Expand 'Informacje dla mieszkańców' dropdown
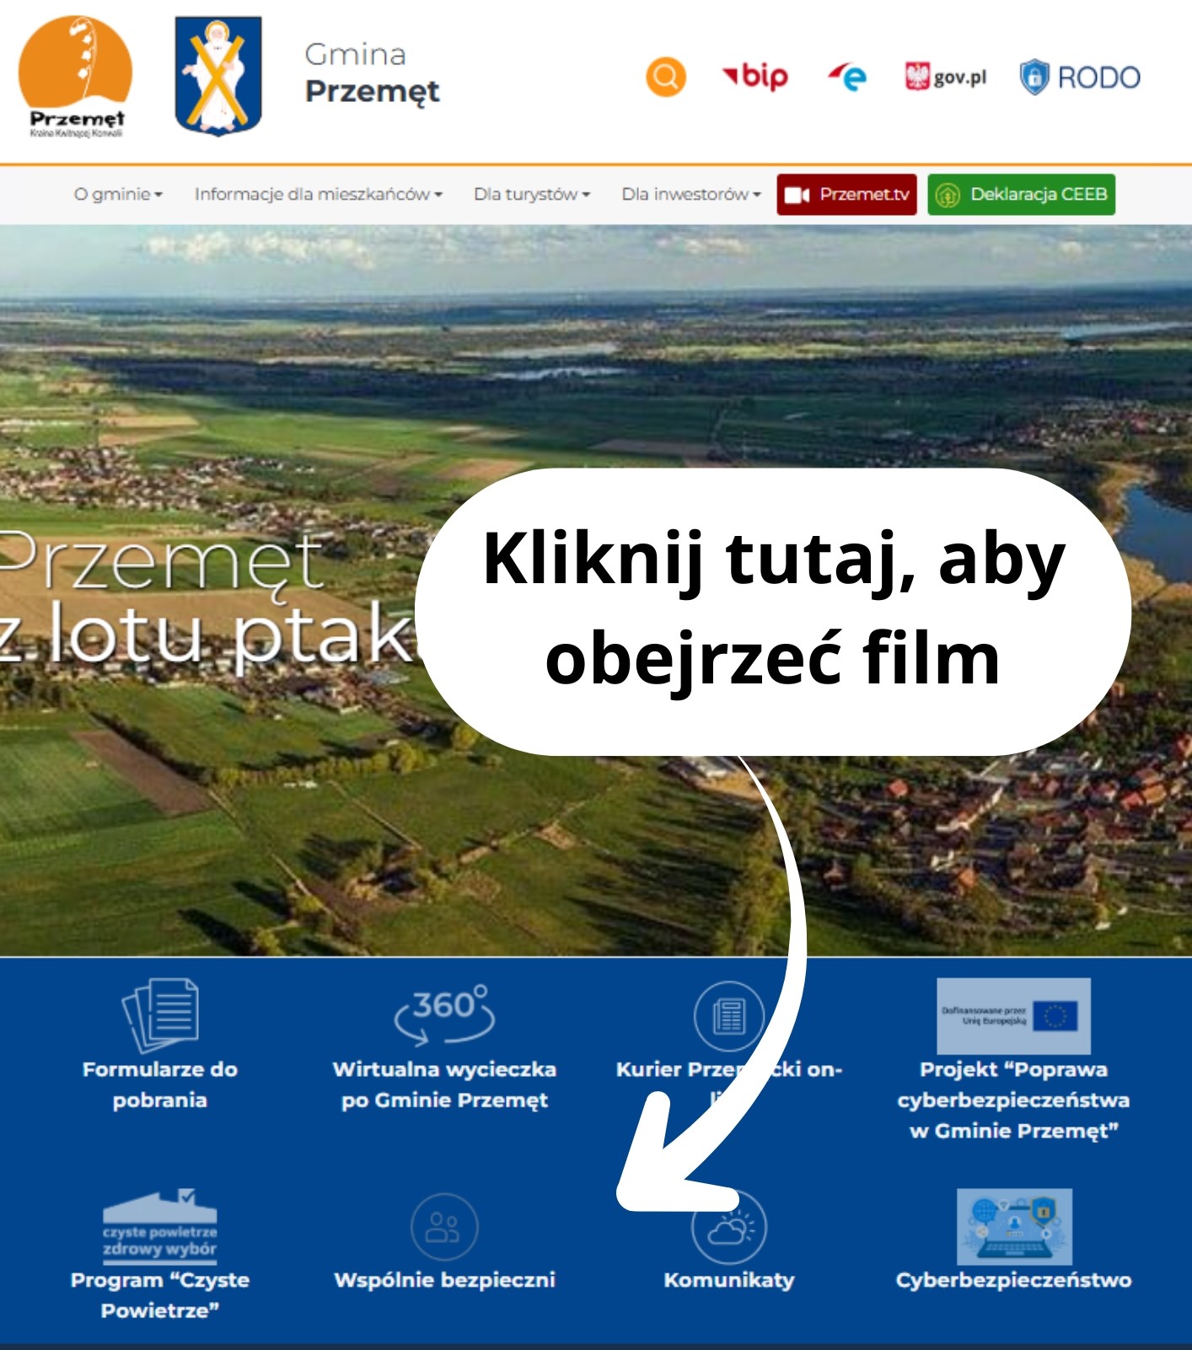 tap(318, 195)
